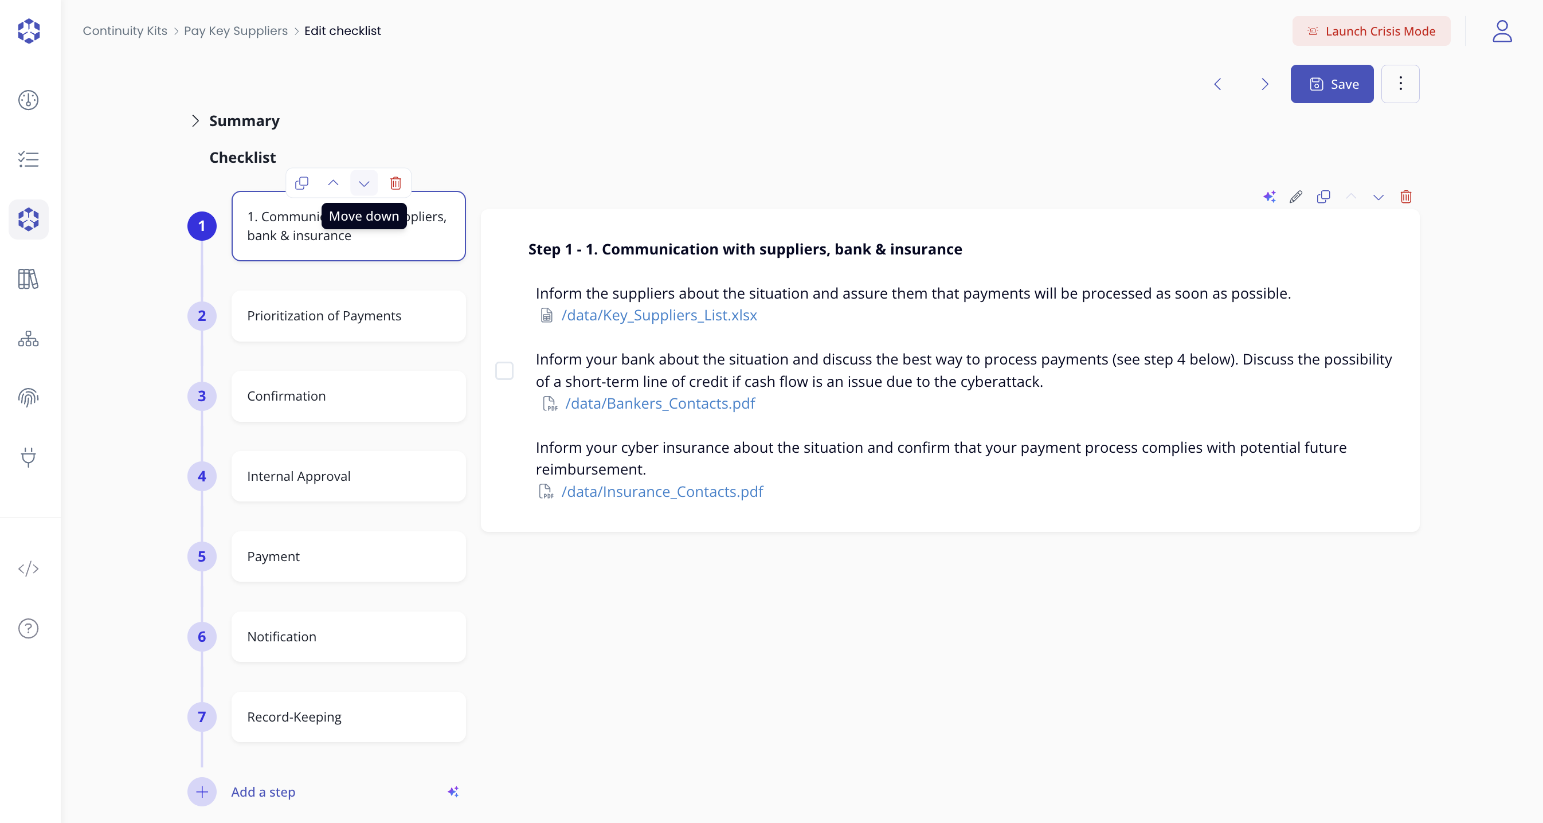Open the three-dot more options menu

pos(1400,84)
